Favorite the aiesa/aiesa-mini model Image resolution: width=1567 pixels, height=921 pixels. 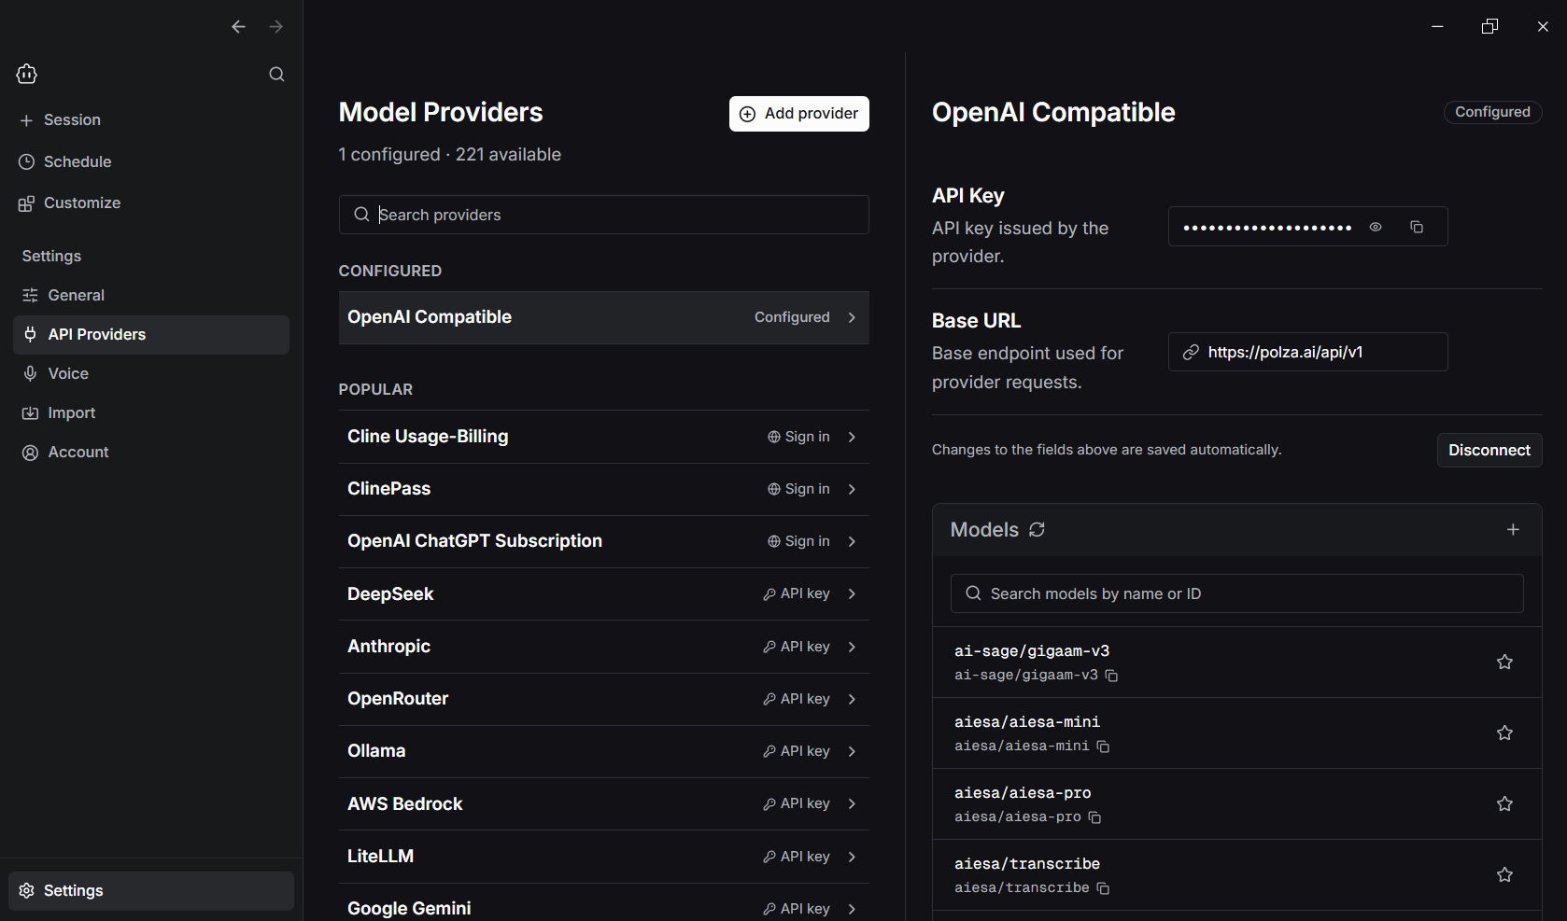(1504, 733)
